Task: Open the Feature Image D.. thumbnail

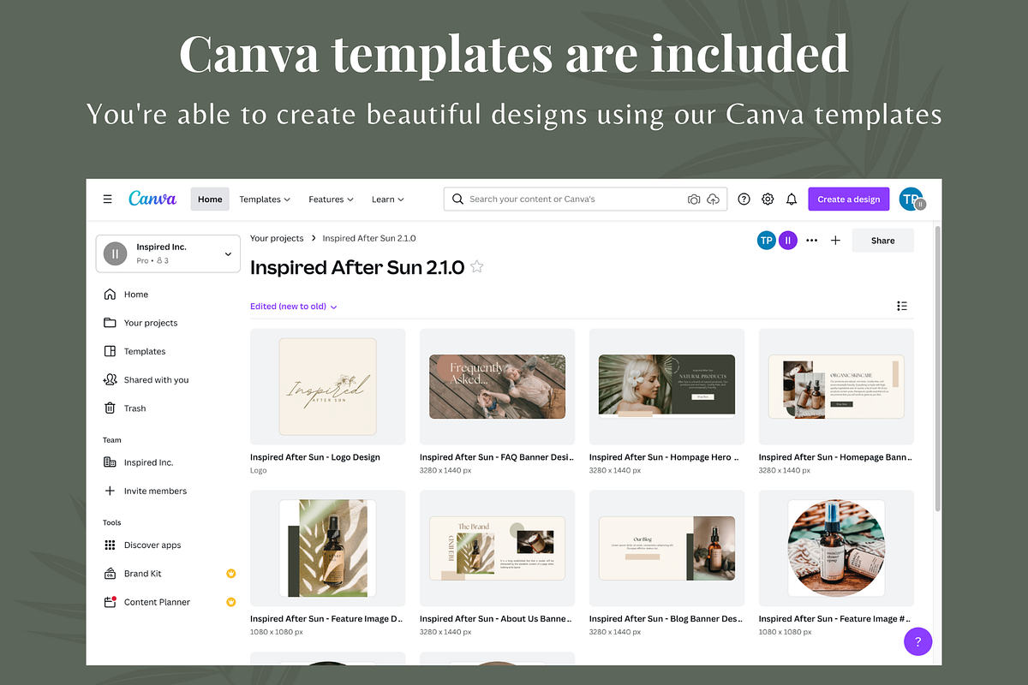Action: pos(327,548)
